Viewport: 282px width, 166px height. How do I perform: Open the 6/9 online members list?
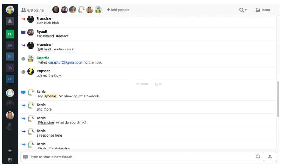coord(32,10)
